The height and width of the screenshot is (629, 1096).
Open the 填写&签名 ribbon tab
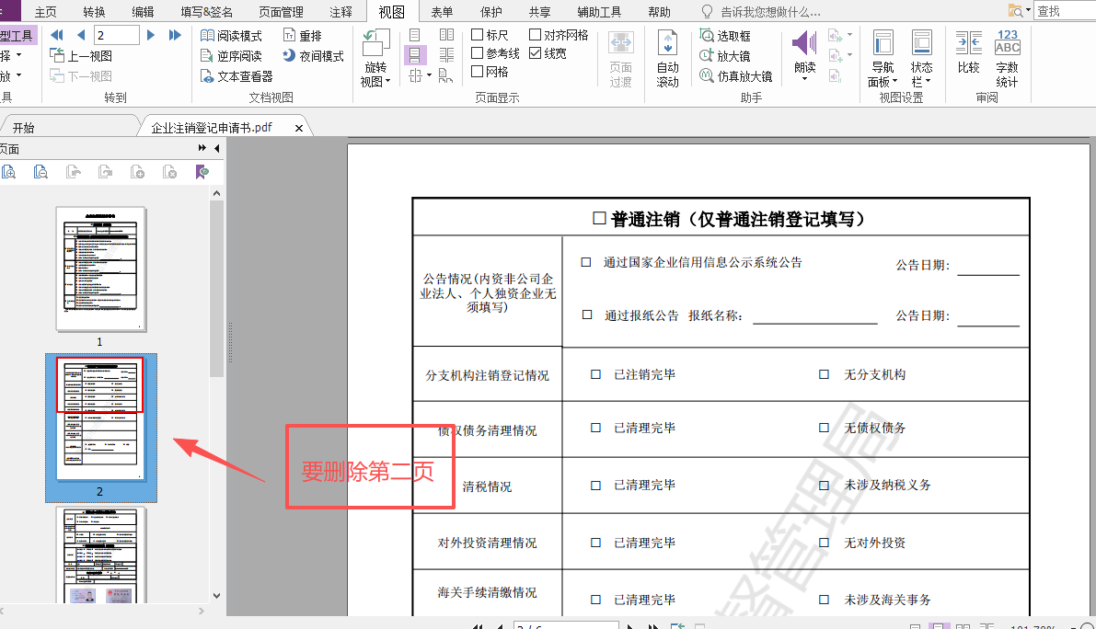point(207,12)
